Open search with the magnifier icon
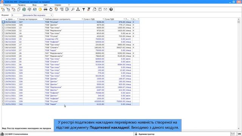This screenshot has height=136, width=242. [x=73, y=9]
